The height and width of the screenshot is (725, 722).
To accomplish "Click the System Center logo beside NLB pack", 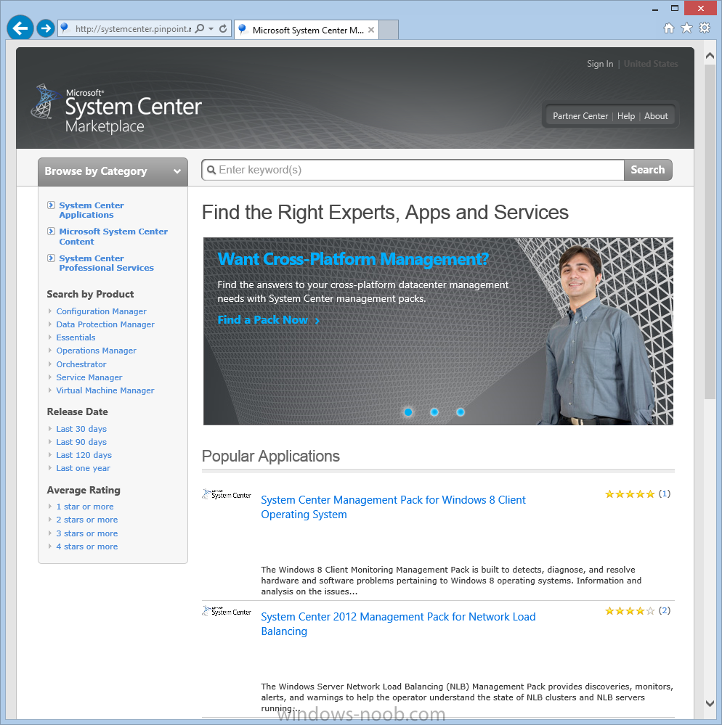I will [x=227, y=611].
